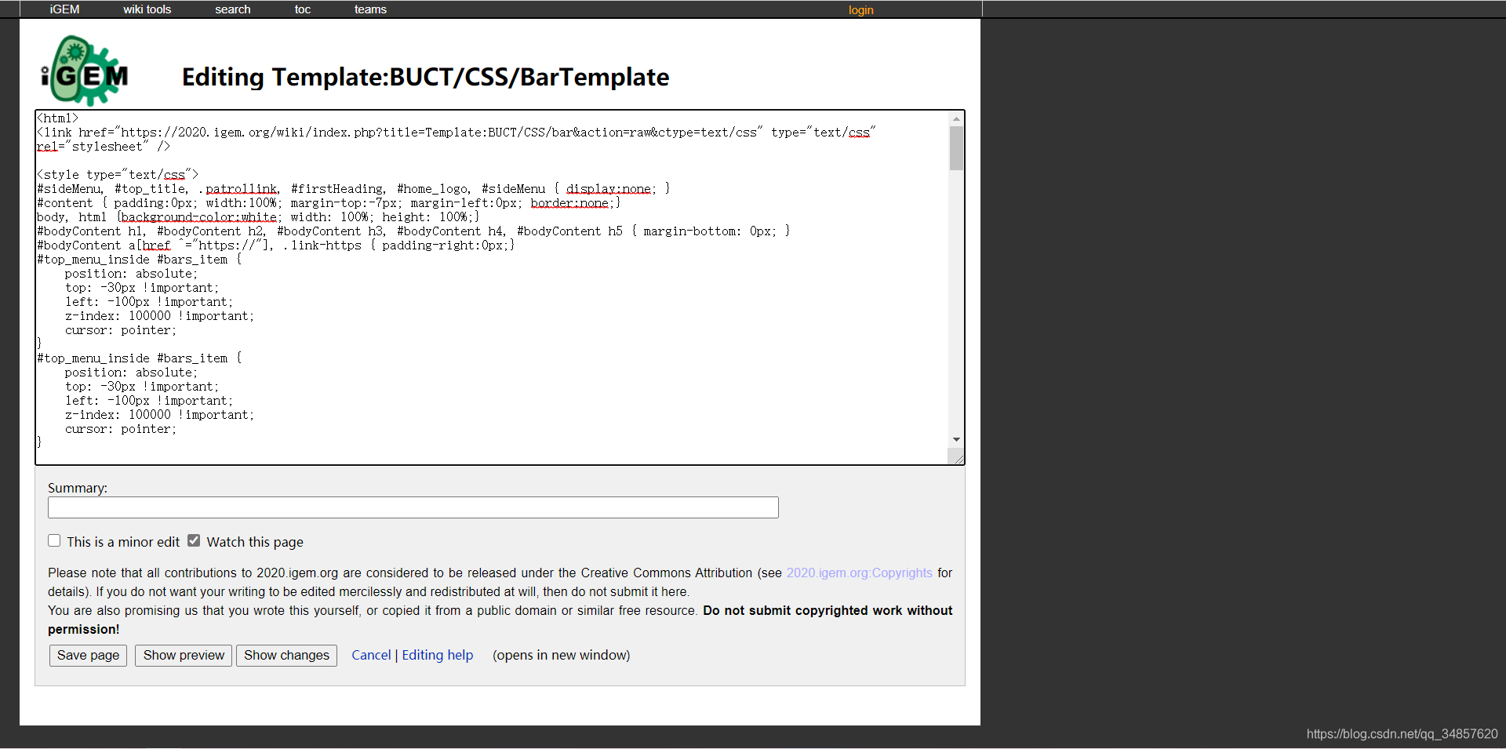Open the iGEM menu in top bar
This screenshot has width=1506, height=749.
pos(64,9)
